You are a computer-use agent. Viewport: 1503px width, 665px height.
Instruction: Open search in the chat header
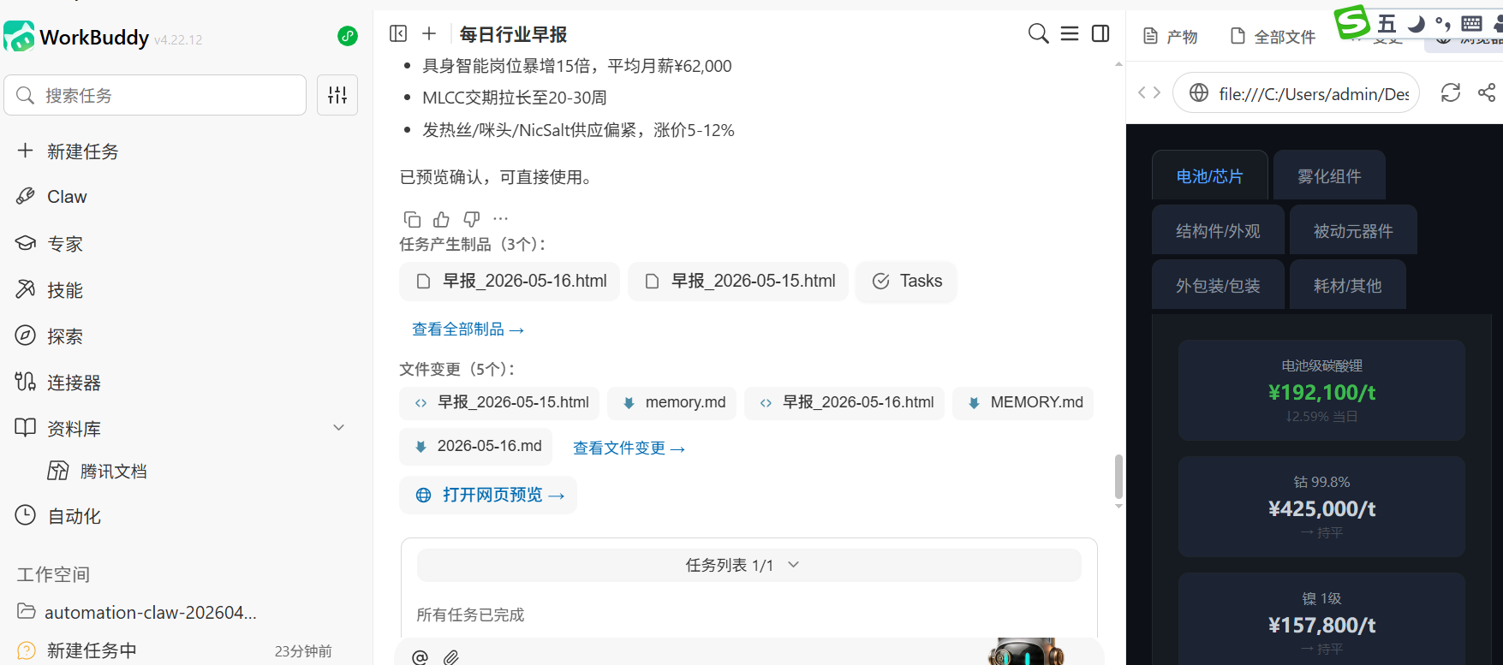click(x=1038, y=33)
